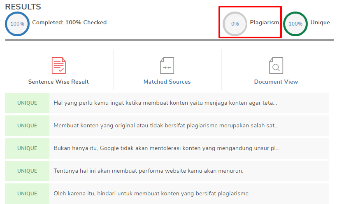
Task: Click UNIQUE badge beside 'Oleh karena itu' sentence
Action: pyautogui.click(x=27, y=194)
